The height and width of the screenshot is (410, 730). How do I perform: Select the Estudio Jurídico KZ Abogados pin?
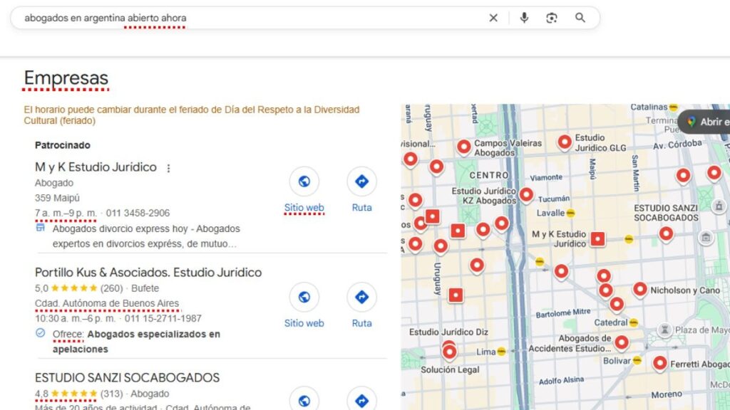[526, 194]
